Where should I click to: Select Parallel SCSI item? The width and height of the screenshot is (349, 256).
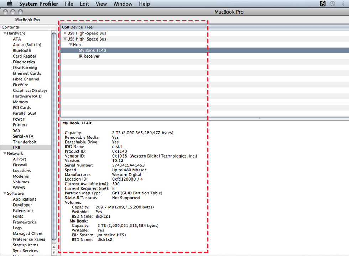click(x=24, y=113)
